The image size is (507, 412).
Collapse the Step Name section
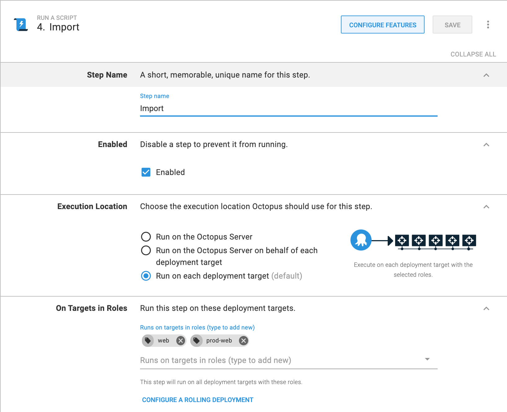pos(486,75)
